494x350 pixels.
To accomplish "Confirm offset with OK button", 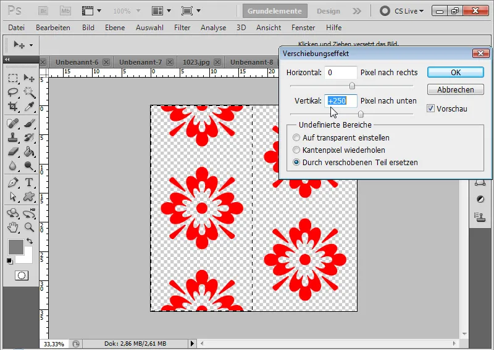I will coord(456,72).
